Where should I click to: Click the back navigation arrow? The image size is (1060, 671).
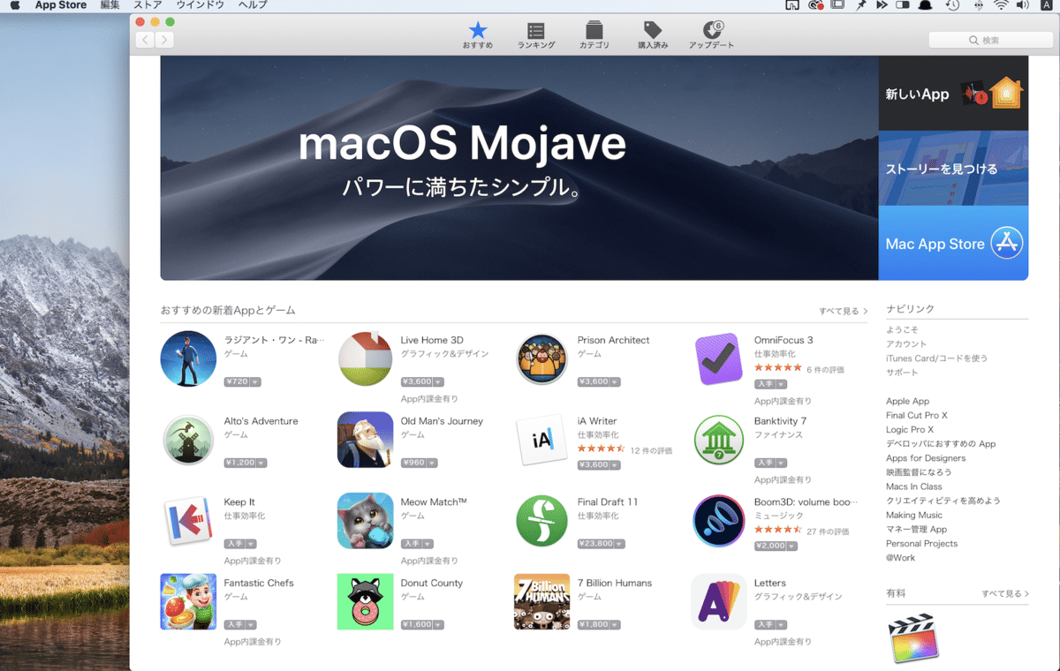(145, 40)
